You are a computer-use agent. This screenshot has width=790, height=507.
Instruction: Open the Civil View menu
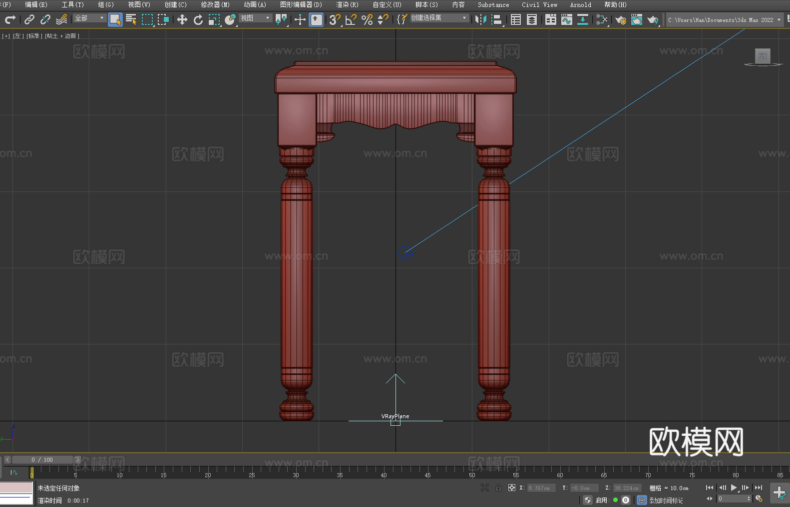pos(539,4)
